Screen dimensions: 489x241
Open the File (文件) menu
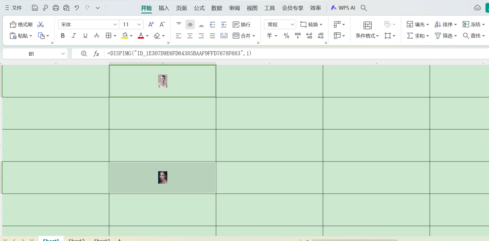14,8
